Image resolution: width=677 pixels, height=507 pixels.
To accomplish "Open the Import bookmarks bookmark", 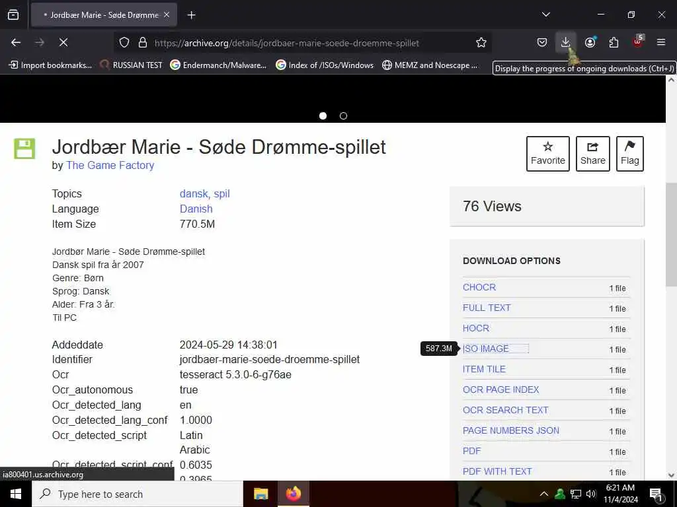I will click(50, 65).
